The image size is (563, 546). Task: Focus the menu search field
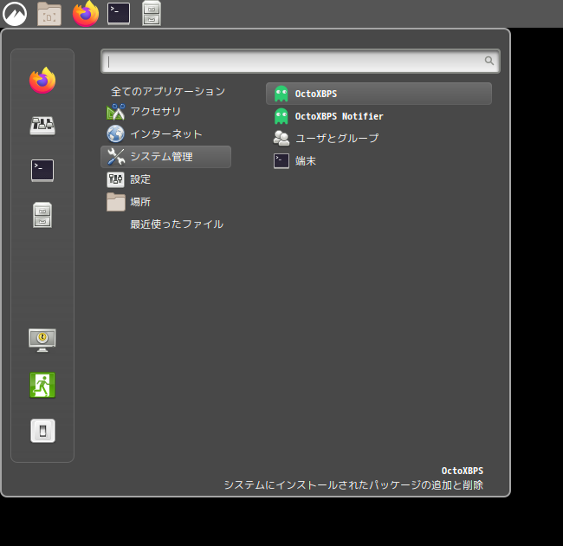coord(301,61)
